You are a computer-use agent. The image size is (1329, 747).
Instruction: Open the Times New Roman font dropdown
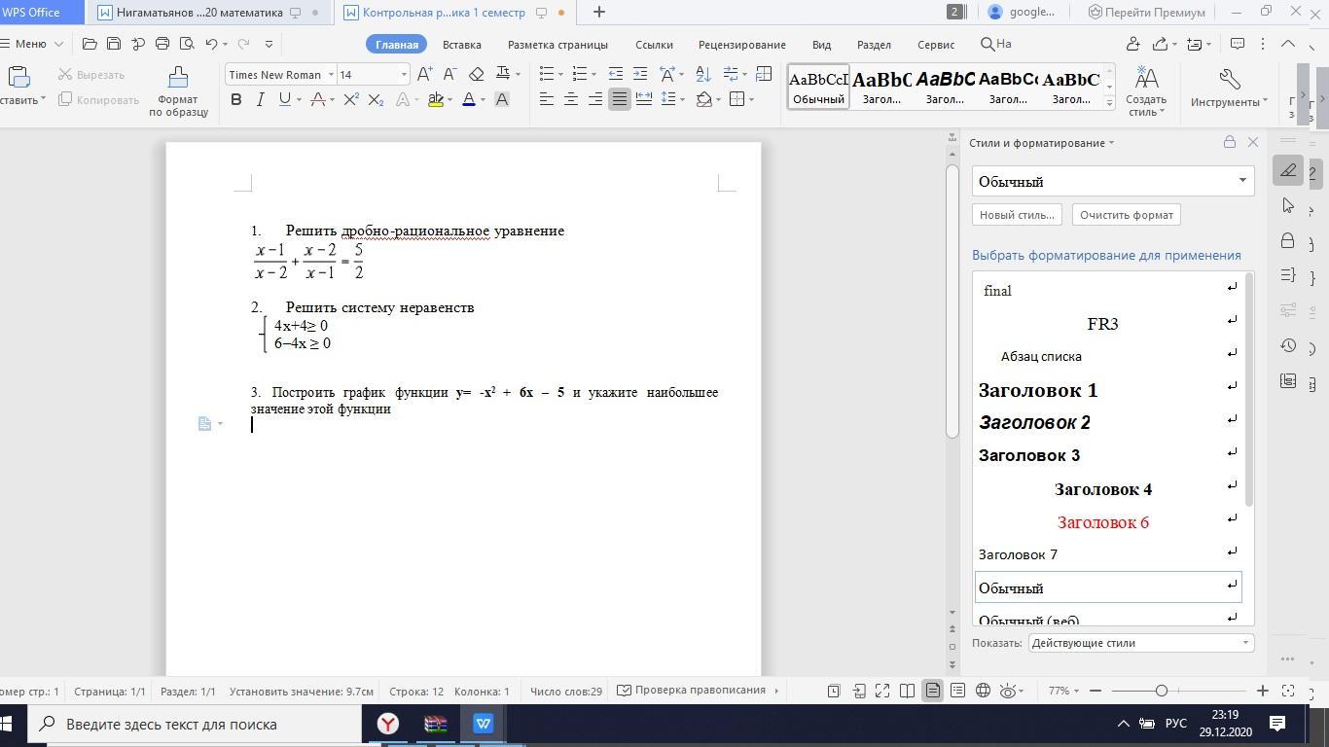coord(331,74)
